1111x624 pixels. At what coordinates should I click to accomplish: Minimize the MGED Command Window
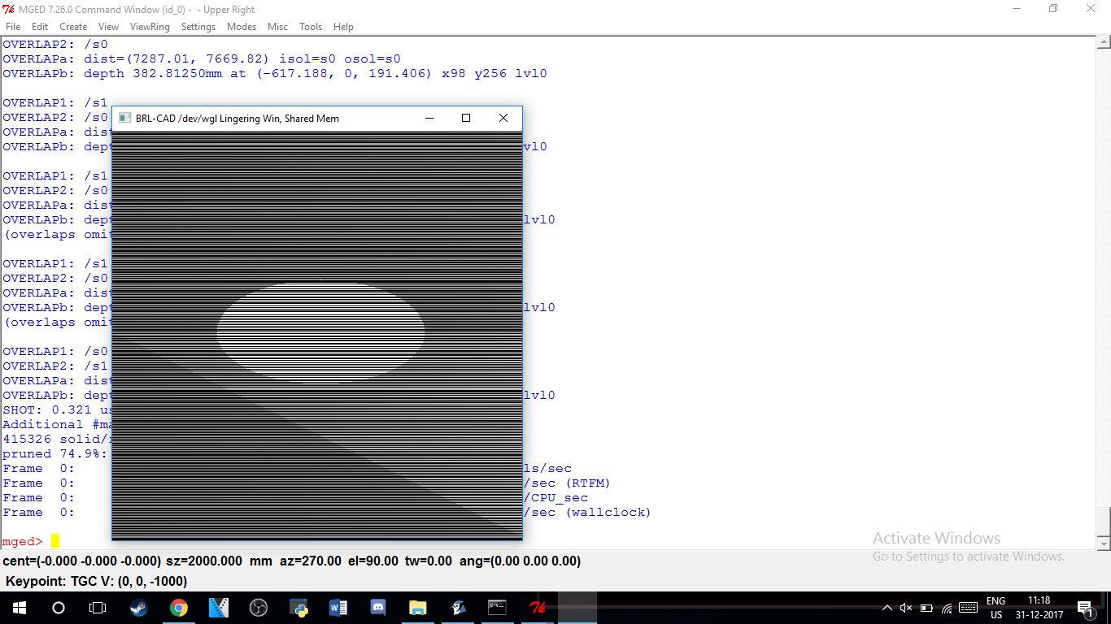[x=1017, y=9]
